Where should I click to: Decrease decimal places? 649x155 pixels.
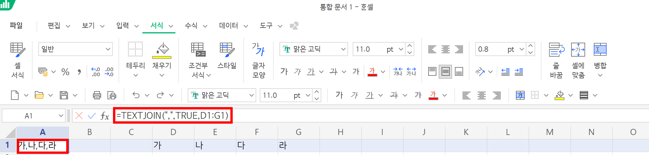pos(109,72)
